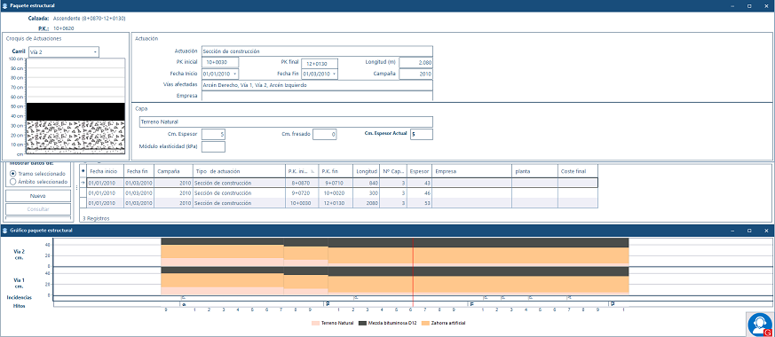
Task: Select the row with P.K. ini 9+0720
Action: pos(342,193)
